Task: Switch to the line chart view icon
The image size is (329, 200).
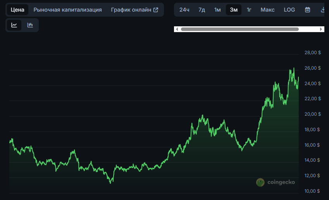Action: [x=14, y=25]
